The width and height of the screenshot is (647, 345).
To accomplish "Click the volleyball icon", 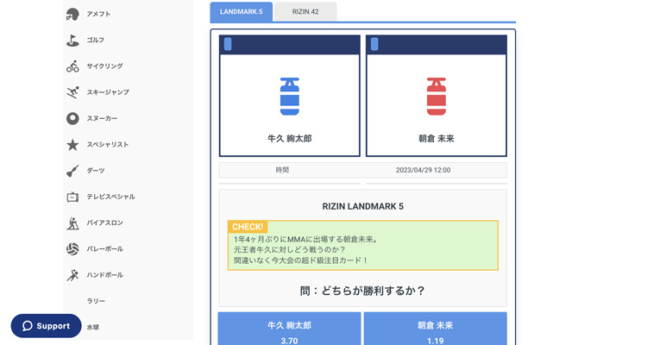I will coord(72,249).
